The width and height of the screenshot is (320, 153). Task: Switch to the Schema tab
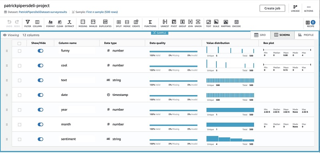pyautogui.click(x=282, y=35)
